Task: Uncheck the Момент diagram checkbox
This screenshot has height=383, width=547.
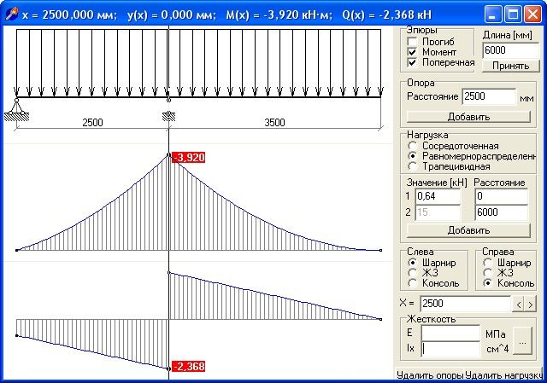Action: click(414, 52)
